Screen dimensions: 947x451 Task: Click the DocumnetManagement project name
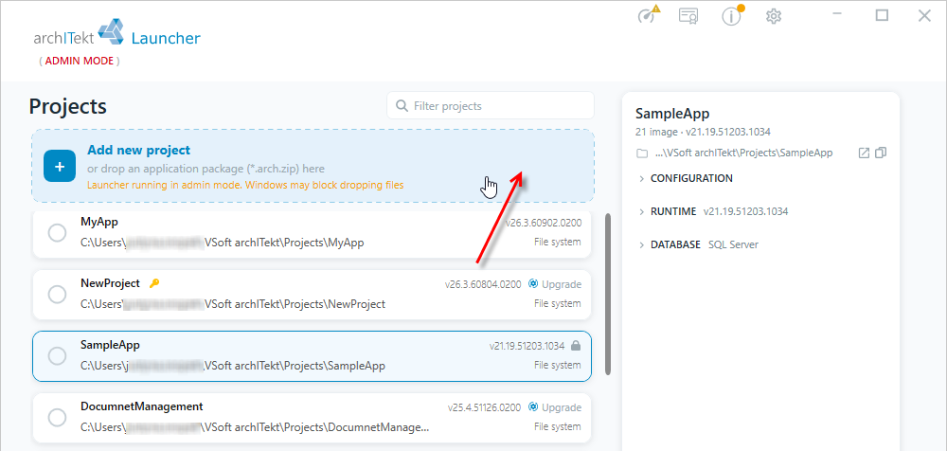point(142,406)
